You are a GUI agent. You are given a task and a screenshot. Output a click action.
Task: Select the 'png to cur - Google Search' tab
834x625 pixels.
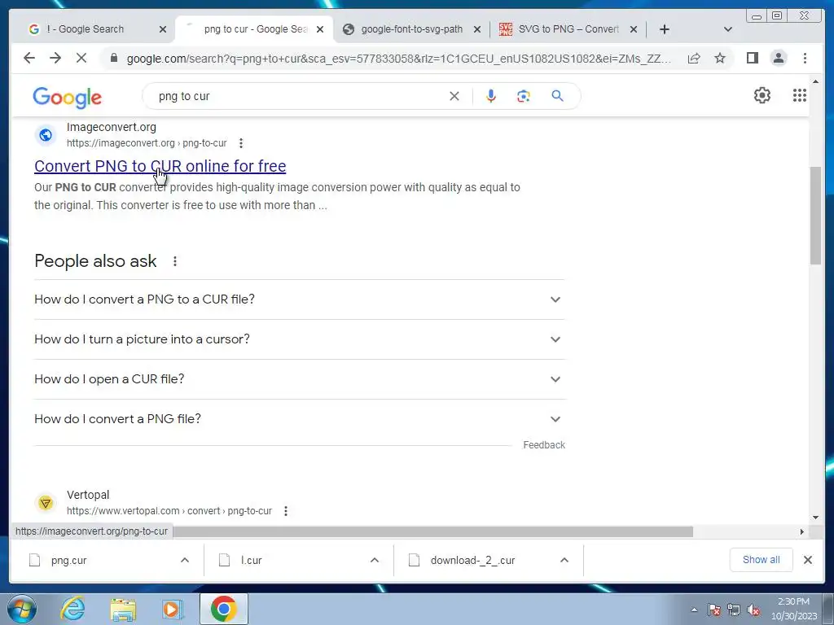coord(254,29)
